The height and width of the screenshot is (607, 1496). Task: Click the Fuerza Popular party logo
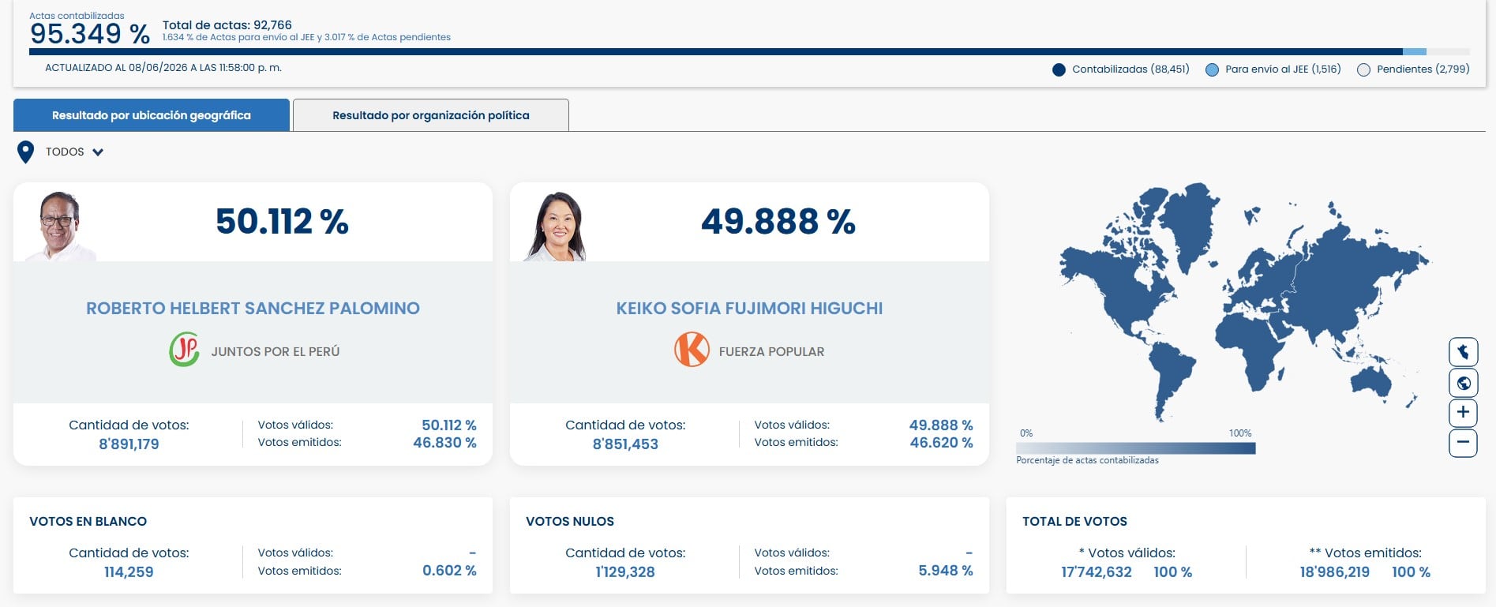tap(692, 350)
